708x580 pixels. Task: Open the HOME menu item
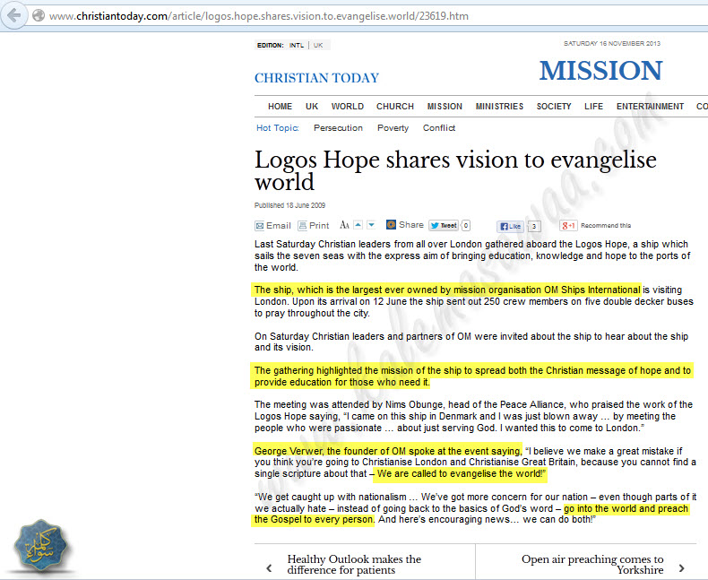pos(280,107)
